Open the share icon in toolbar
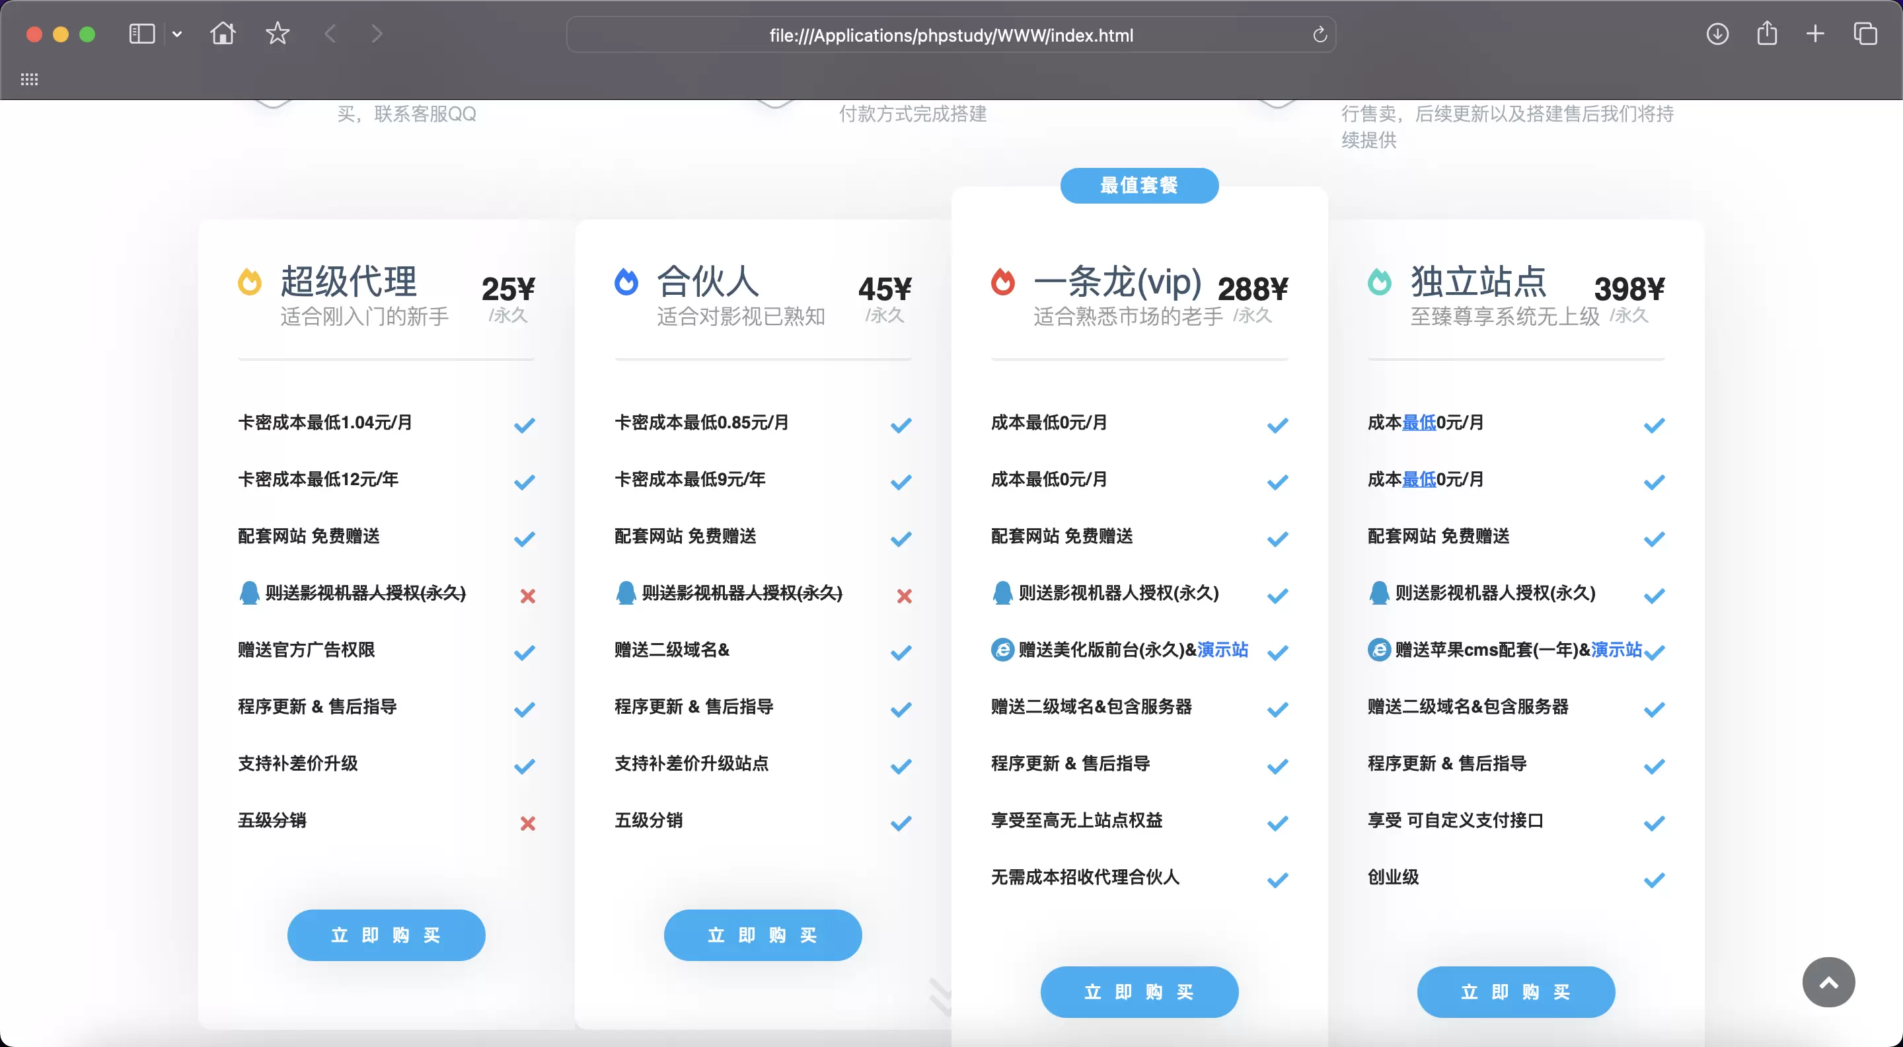 pos(1767,33)
